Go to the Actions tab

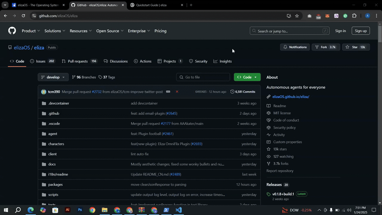point(143,61)
